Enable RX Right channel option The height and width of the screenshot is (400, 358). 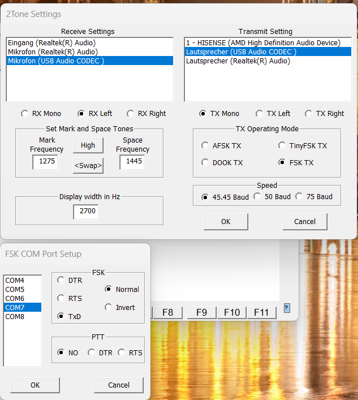click(x=131, y=114)
